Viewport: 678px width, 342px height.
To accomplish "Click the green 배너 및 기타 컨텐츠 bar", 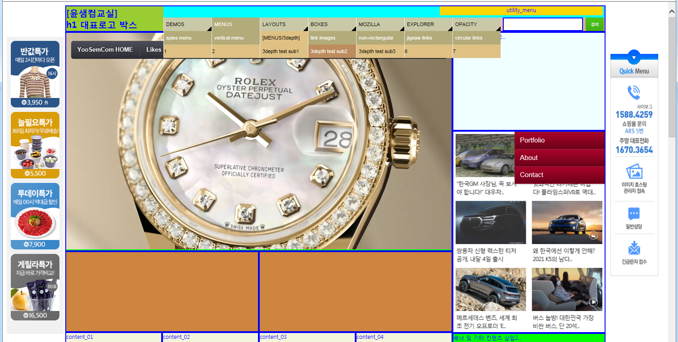I will tap(529, 338).
